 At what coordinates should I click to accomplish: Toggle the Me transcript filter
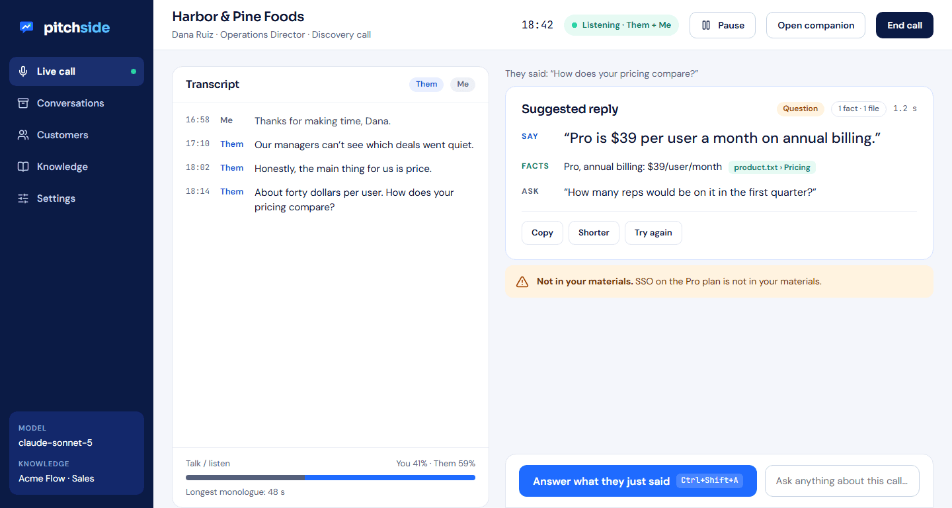(463, 84)
